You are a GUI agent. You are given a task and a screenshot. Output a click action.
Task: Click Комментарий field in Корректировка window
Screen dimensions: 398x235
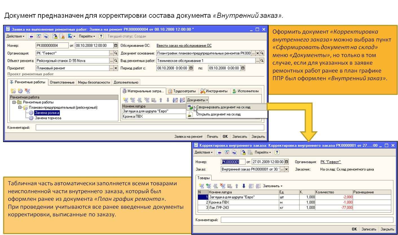click(x=307, y=220)
